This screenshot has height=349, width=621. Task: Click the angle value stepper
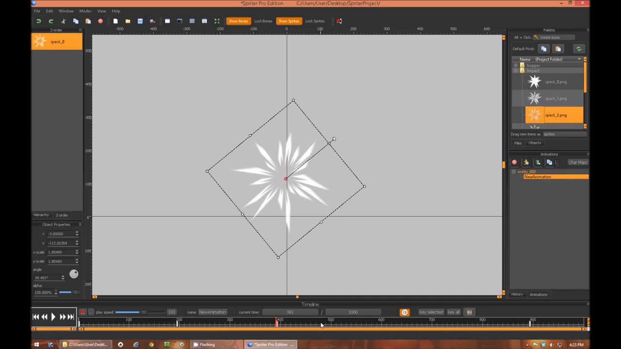63,278
